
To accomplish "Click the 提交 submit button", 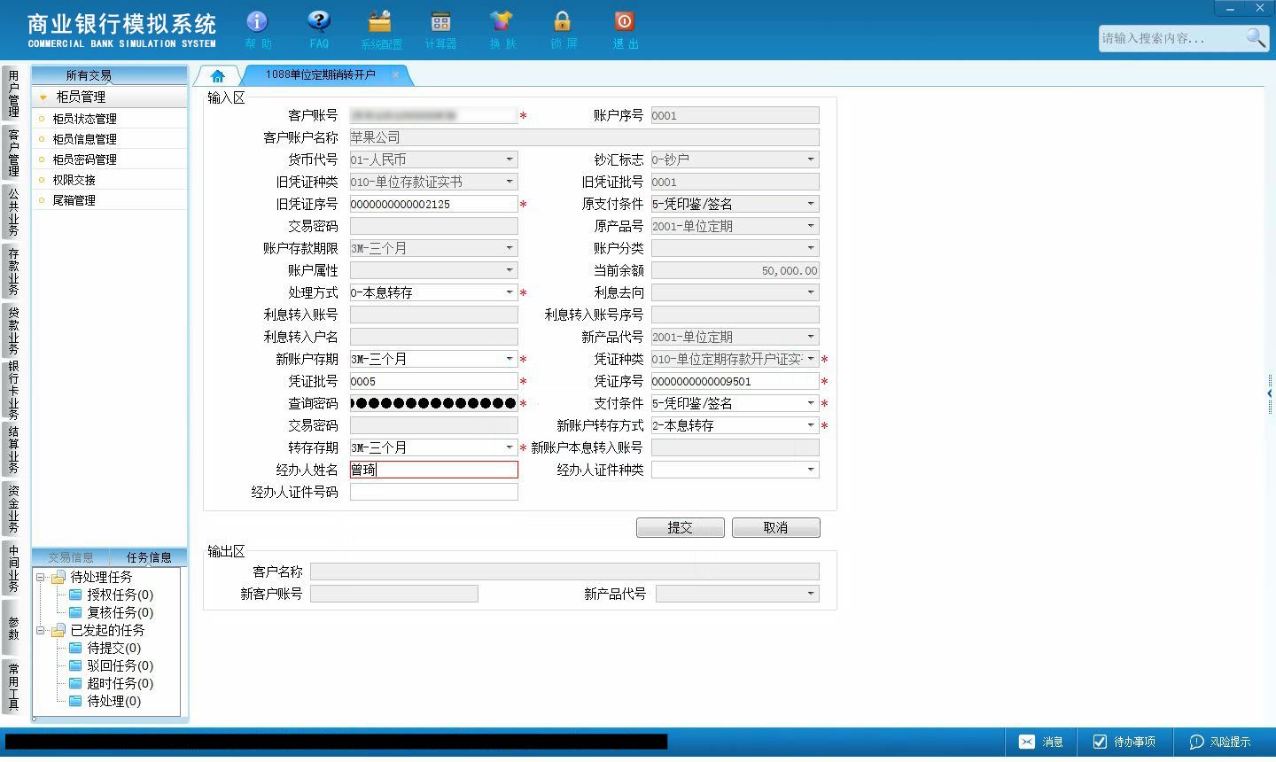I will click(x=681, y=527).
